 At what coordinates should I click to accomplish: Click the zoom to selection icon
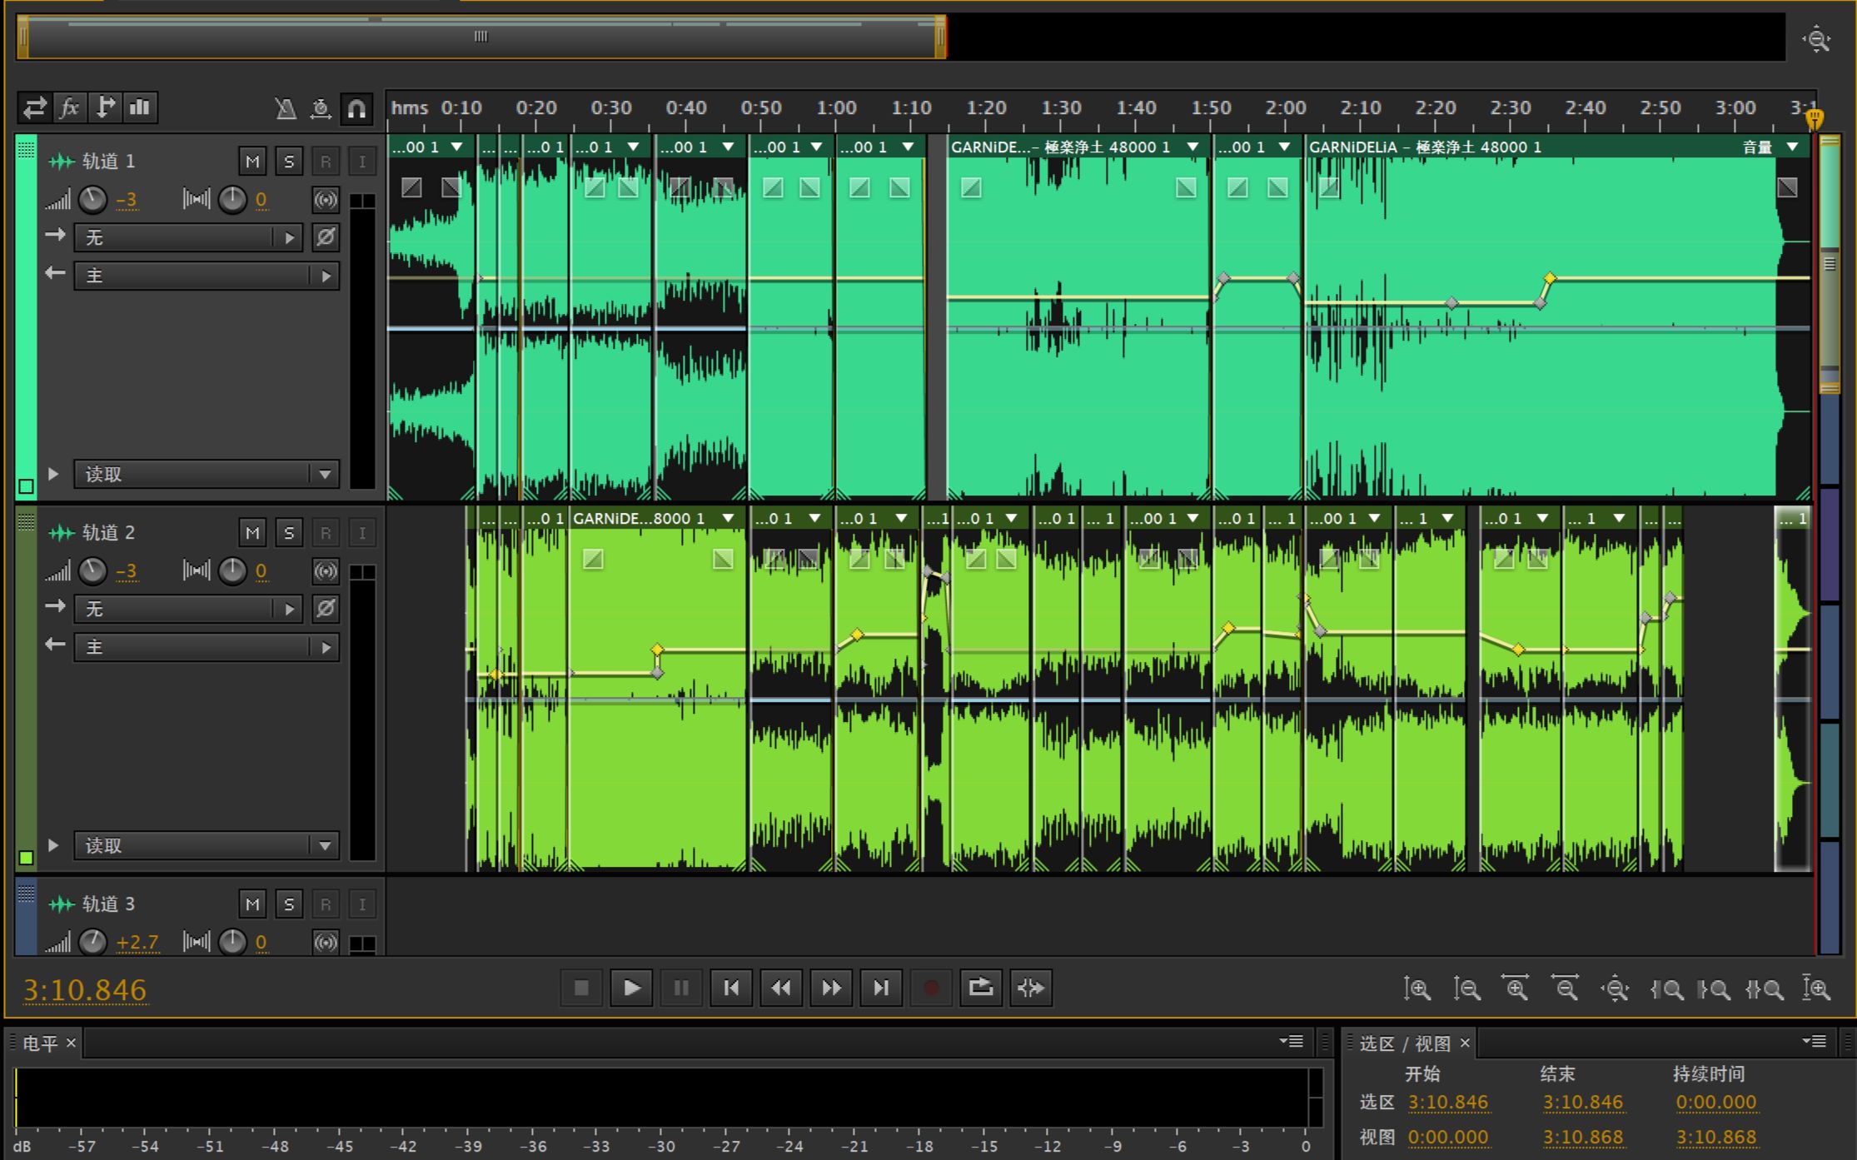1765,989
